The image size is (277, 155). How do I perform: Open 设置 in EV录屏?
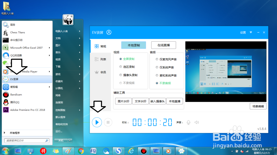[243, 32]
